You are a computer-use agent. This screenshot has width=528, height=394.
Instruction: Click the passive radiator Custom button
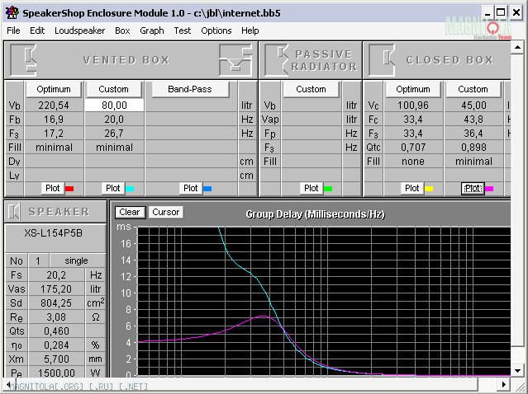tap(311, 89)
